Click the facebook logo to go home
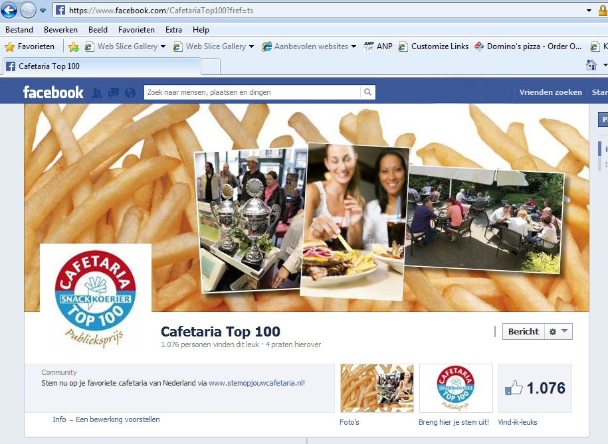This screenshot has height=444, width=608. [x=52, y=92]
